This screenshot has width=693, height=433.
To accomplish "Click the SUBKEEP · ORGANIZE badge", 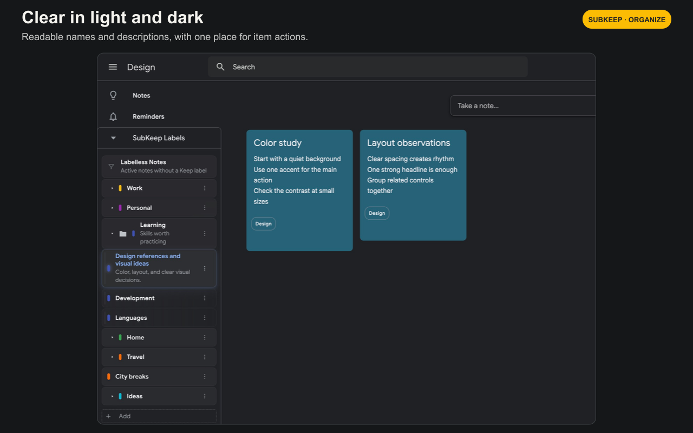I will point(627,19).
